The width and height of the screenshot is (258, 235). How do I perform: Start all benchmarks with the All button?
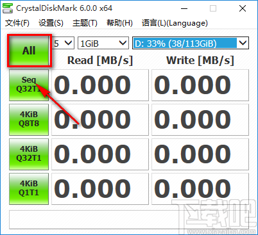click(29, 51)
